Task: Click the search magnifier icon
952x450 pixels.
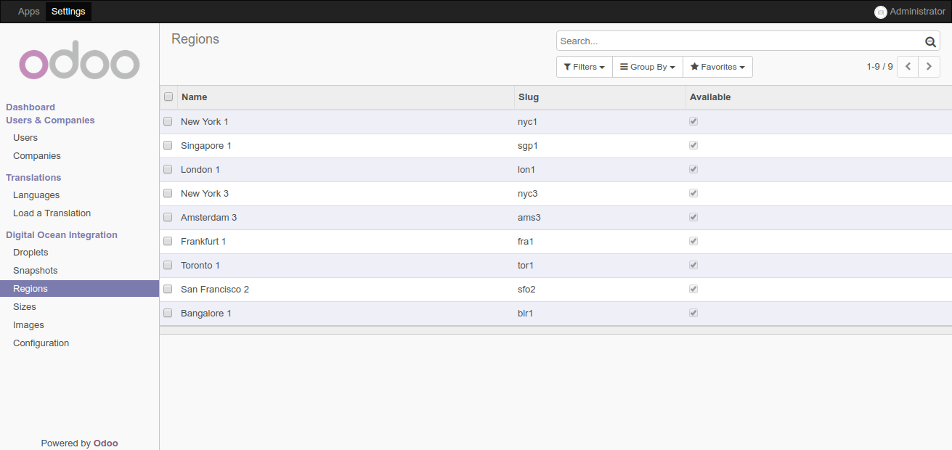Action: (x=930, y=41)
